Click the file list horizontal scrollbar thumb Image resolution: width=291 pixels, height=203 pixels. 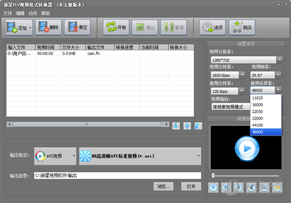86,124
